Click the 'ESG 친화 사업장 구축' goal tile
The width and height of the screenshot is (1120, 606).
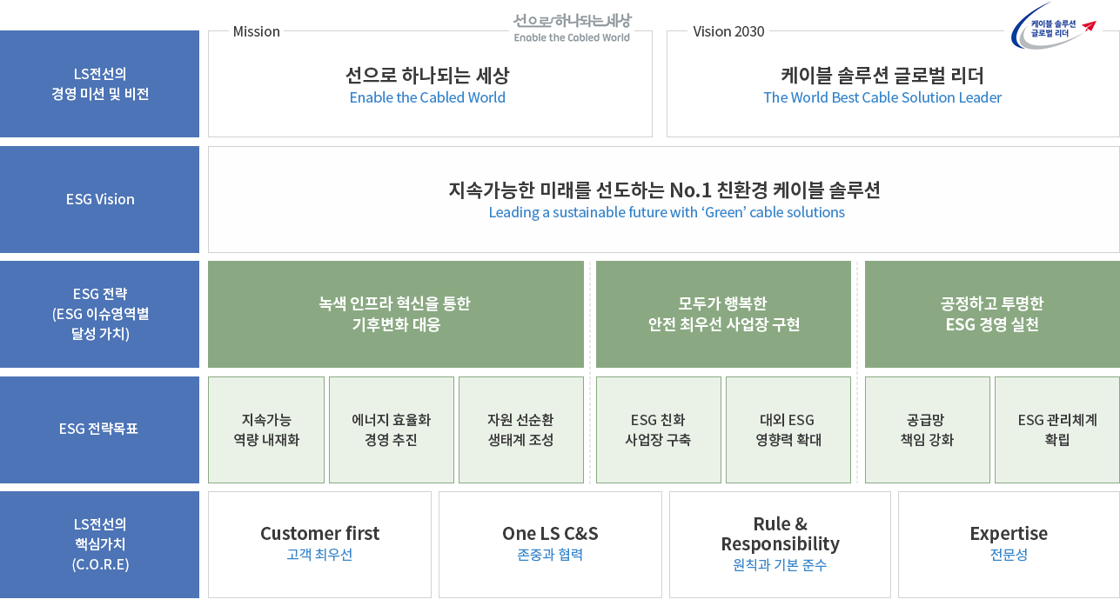658,430
